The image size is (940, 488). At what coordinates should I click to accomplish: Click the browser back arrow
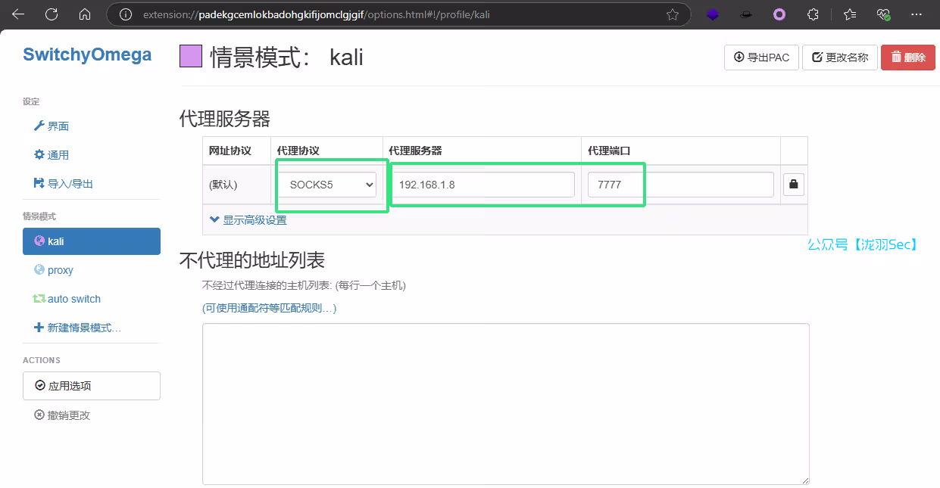coord(18,14)
